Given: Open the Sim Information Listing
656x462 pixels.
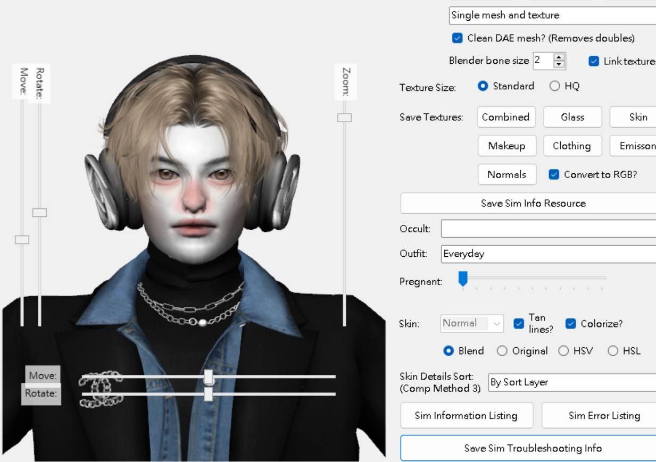Looking at the screenshot, I should coord(467,415).
